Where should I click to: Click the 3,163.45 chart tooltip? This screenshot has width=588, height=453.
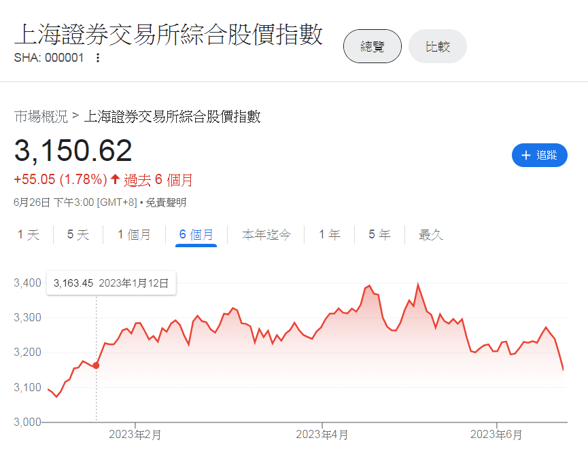[111, 283]
